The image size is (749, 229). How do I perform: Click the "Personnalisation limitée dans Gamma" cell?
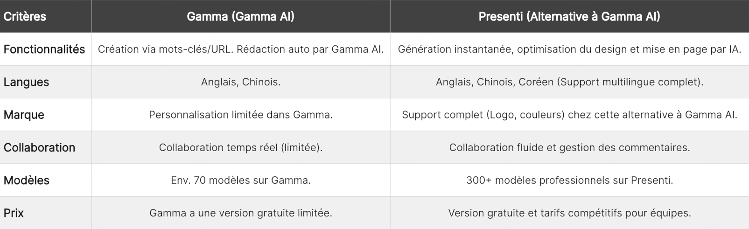(240, 115)
